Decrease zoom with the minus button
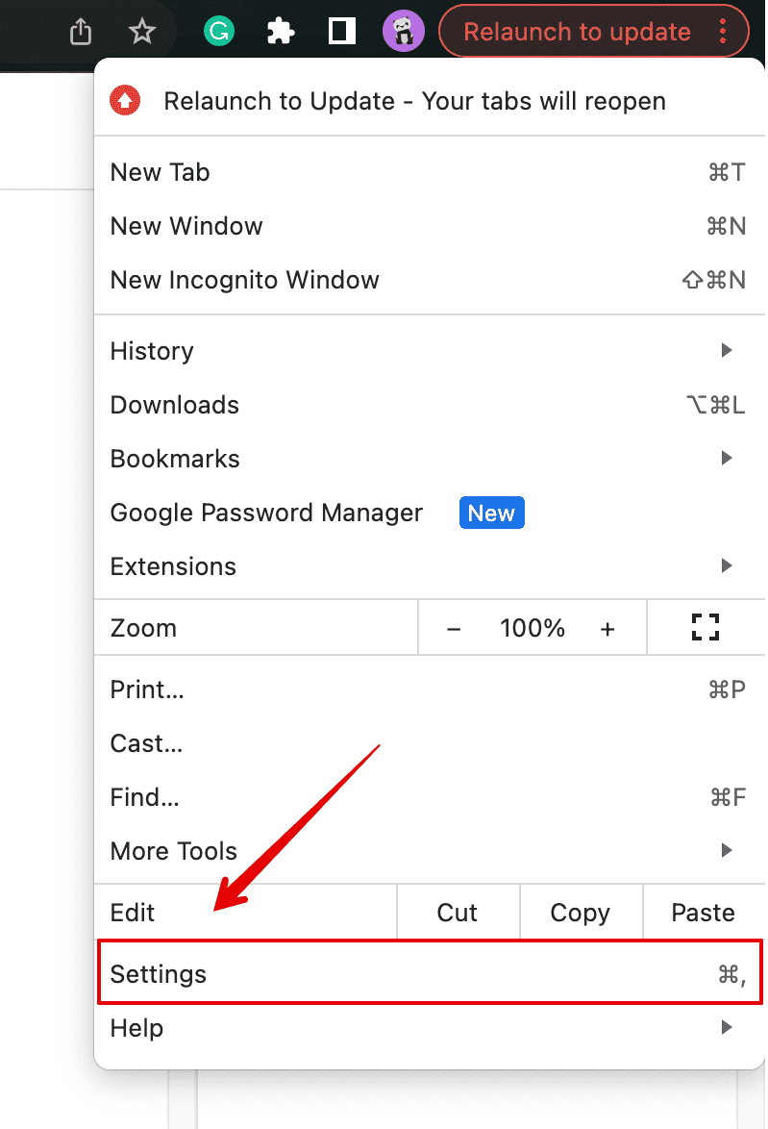 point(454,629)
